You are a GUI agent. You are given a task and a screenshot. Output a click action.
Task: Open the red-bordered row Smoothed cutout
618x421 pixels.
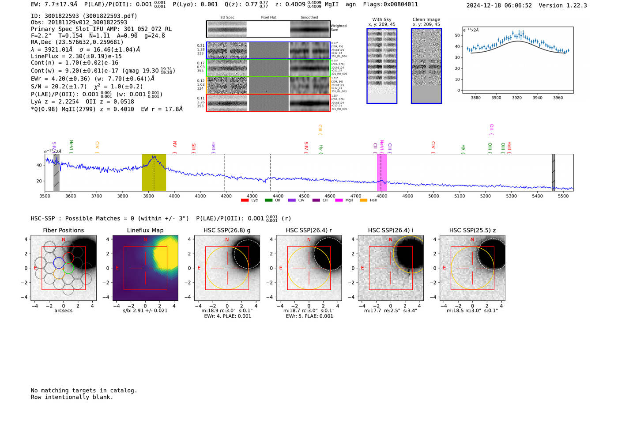(310, 102)
